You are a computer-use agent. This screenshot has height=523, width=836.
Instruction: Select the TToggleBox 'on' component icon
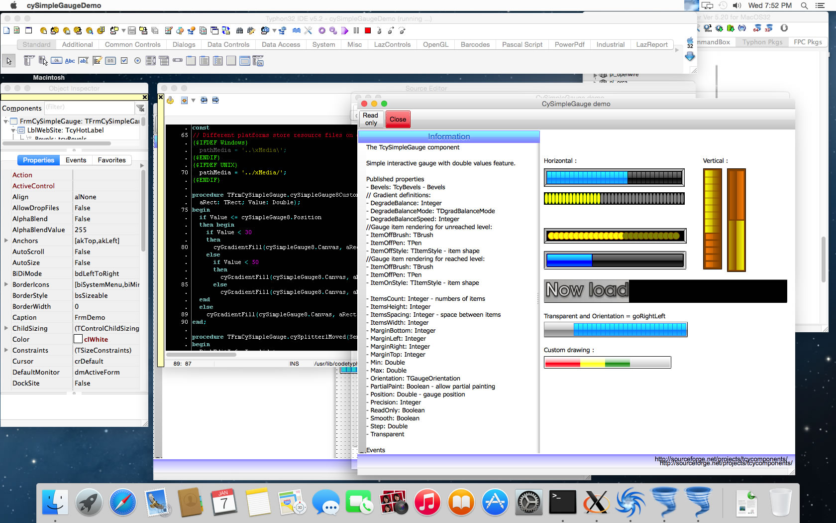(x=110, y=61)
